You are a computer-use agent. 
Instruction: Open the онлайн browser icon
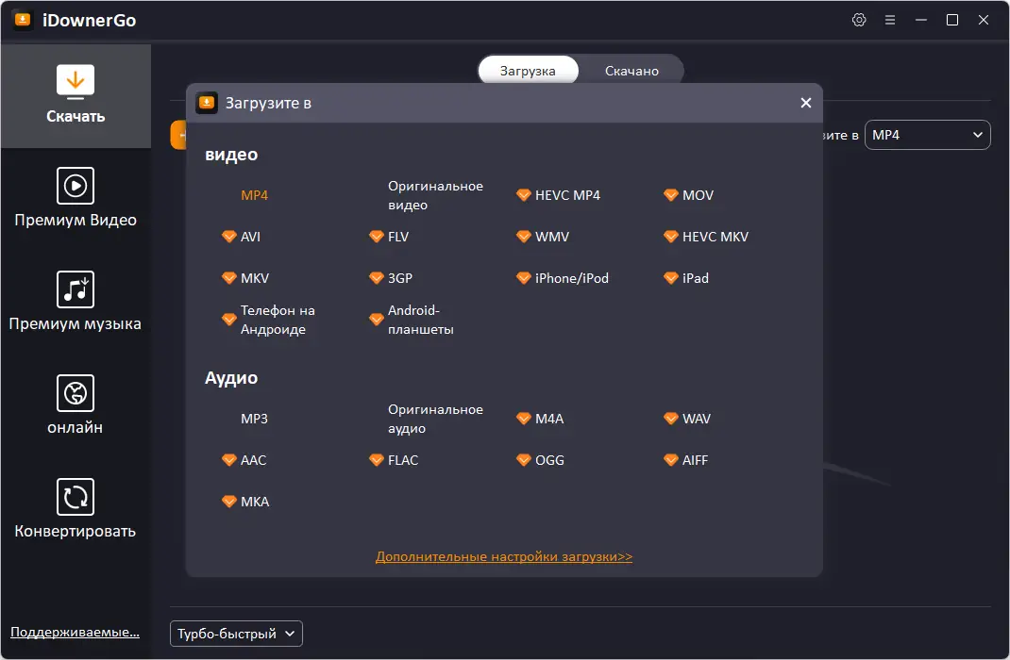(x=76, y=393)
